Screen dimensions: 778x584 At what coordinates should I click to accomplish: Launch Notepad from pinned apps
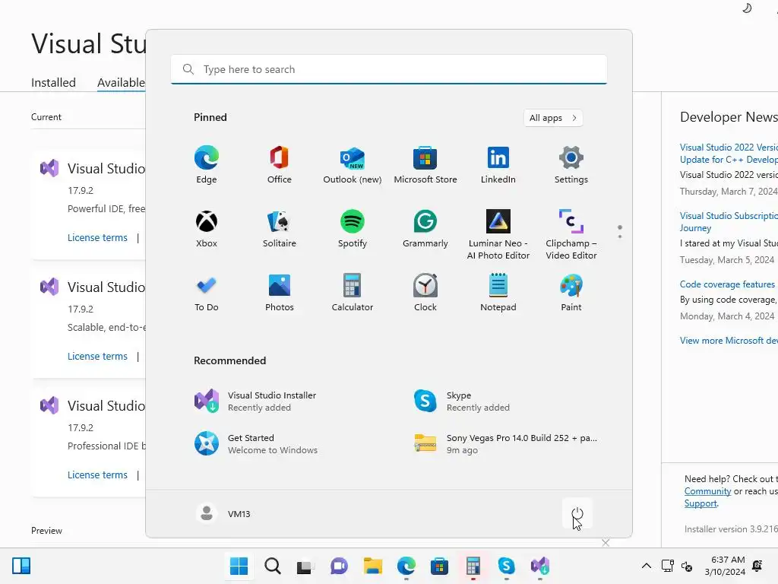(x=498, y=293)
